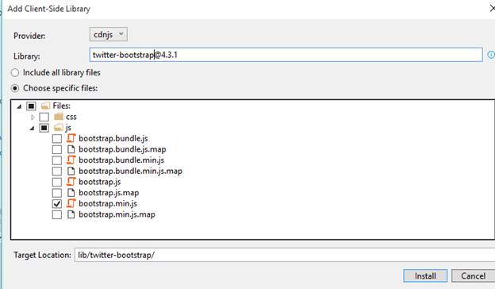
Task: Select the bootstrap.bundle.min.js.map file name
Action: [130, 171]
